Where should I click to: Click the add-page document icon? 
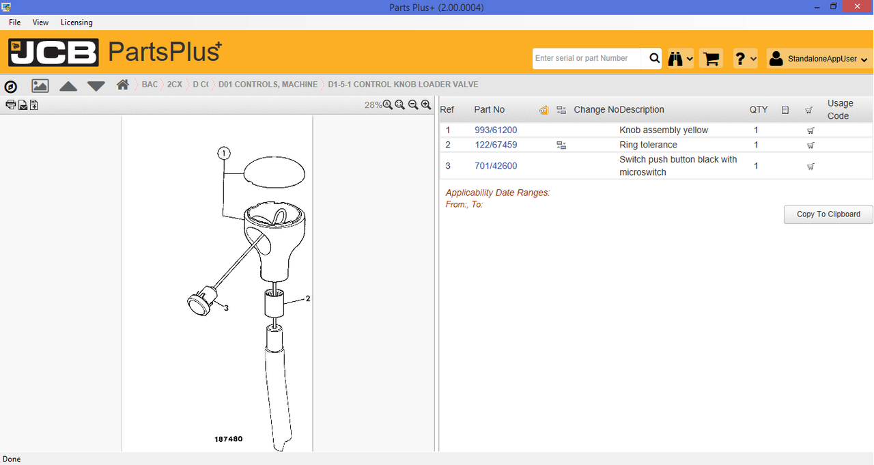coord(33,104)
